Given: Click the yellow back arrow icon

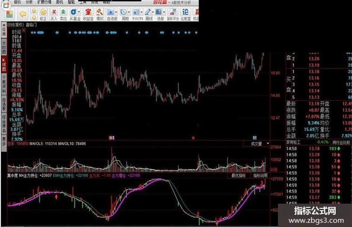Looking at the screenshot, I should [23, 15].
